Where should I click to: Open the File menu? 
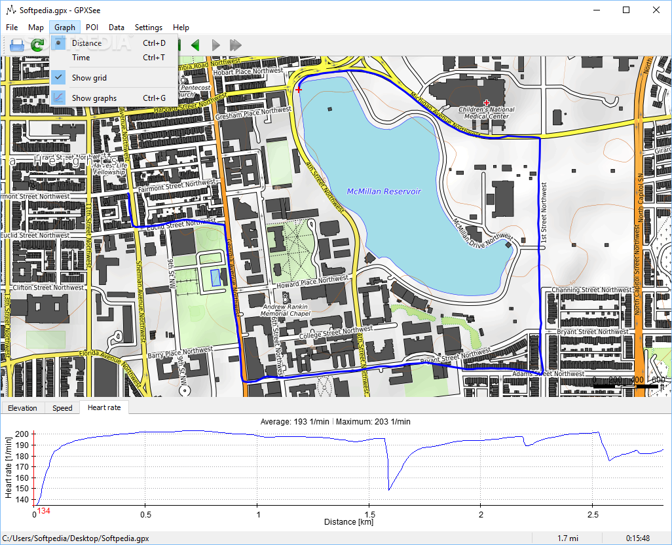(12, 28)
